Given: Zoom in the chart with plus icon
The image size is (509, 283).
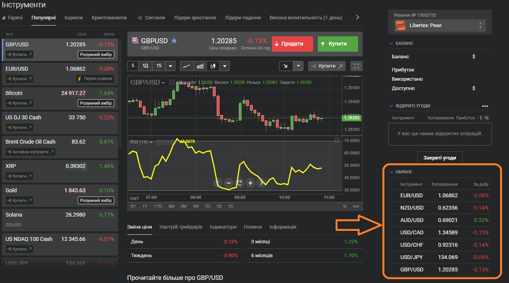Looking at the screenshot, I should (250, 183).
